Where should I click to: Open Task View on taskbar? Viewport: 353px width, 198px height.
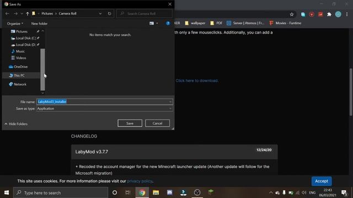point(128,193)
